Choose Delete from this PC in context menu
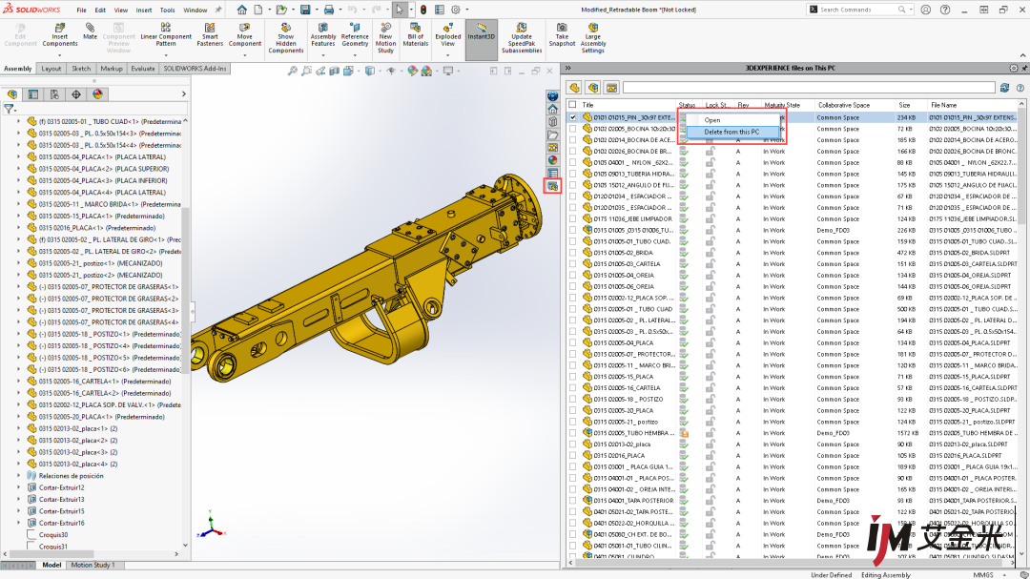This screenshot has height=579, width=1030. point(731,132)
